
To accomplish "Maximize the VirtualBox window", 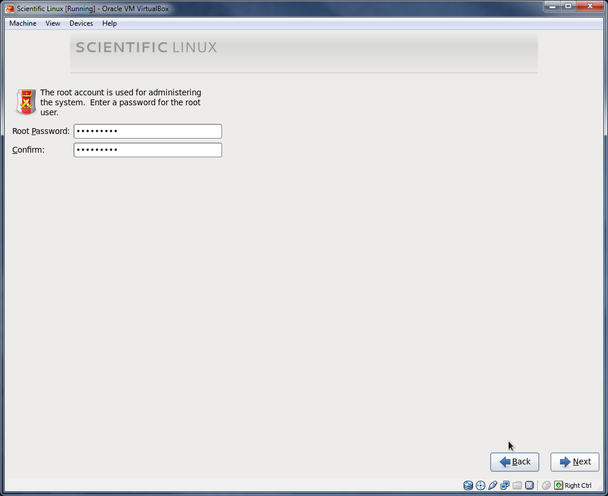I will click(568, 6).
